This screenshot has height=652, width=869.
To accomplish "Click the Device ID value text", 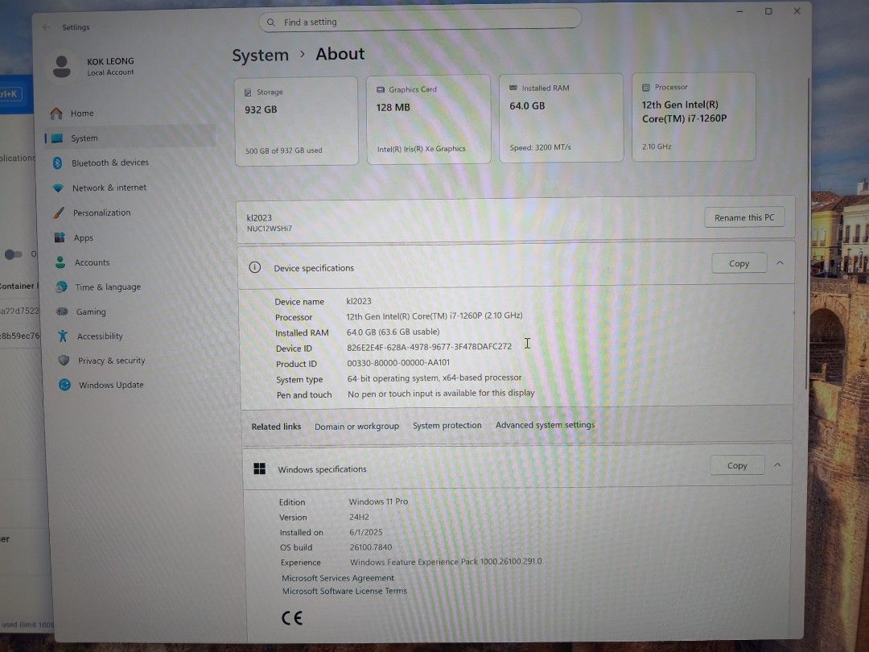I will tap(430, 346).
